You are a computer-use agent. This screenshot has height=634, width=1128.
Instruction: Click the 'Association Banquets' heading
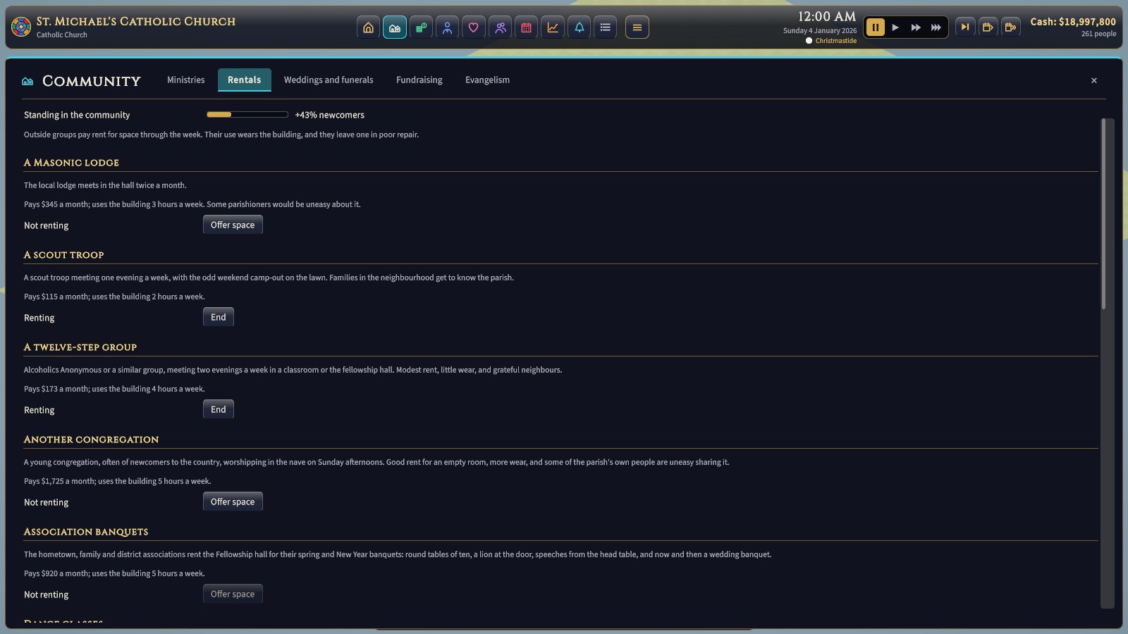coord(86,532)
